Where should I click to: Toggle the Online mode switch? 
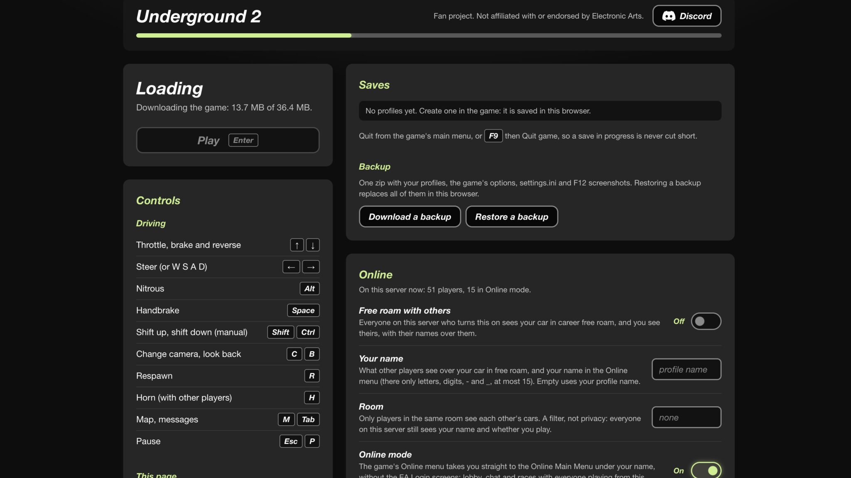coord(706,471)
